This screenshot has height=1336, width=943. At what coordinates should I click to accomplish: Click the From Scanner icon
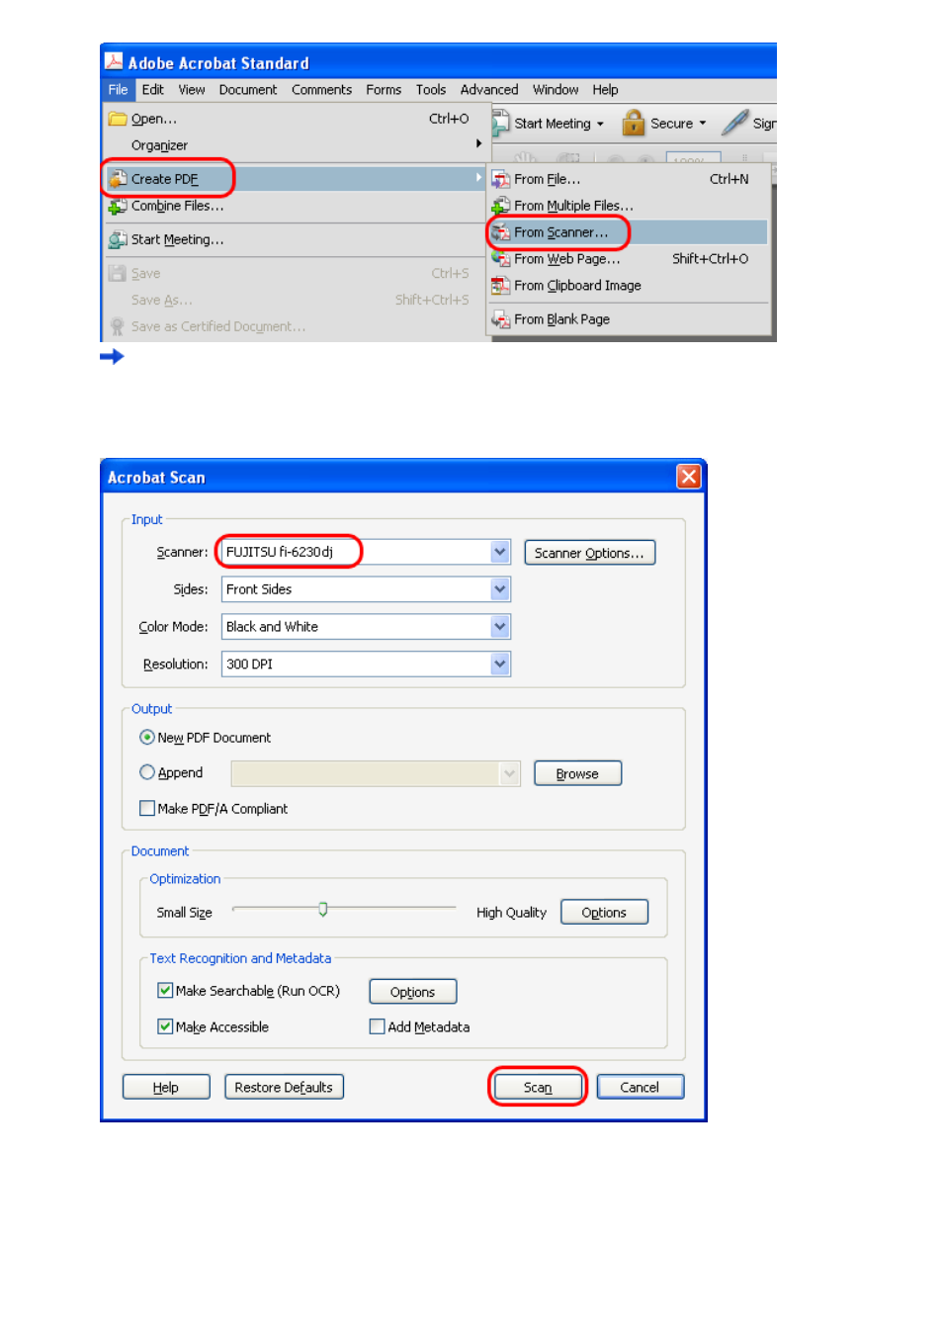tap(501, 232)
